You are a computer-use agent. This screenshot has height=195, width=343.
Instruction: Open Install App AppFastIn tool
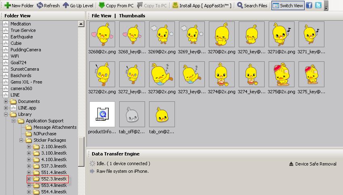(x=202, y=6)
